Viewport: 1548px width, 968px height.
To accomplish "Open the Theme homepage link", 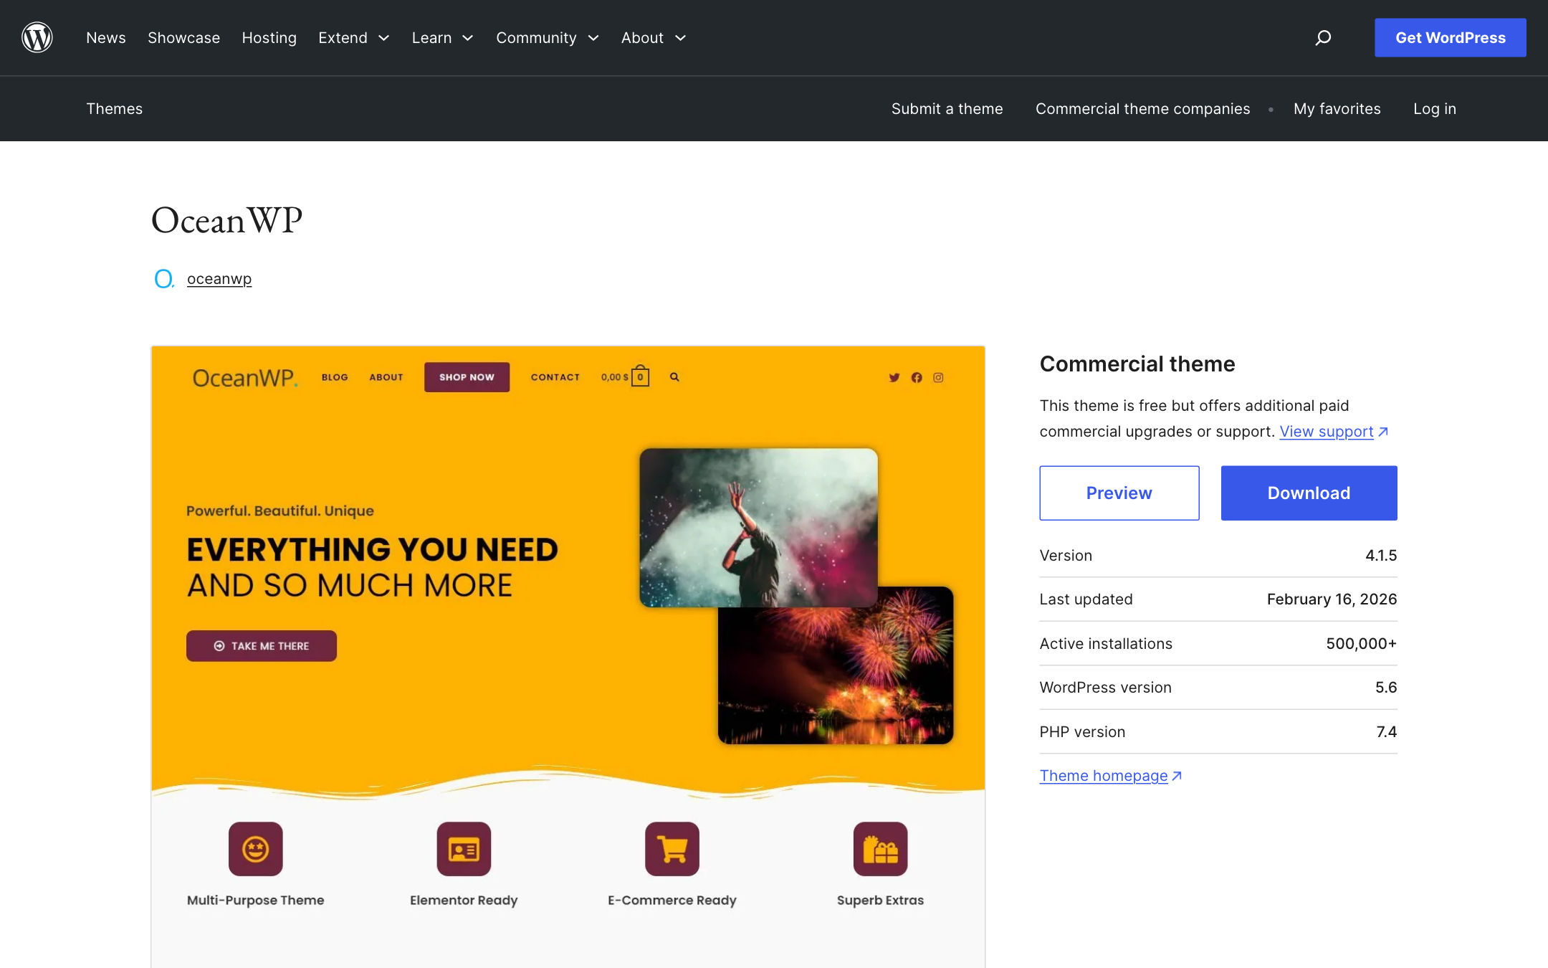I will click(1103, 775).
